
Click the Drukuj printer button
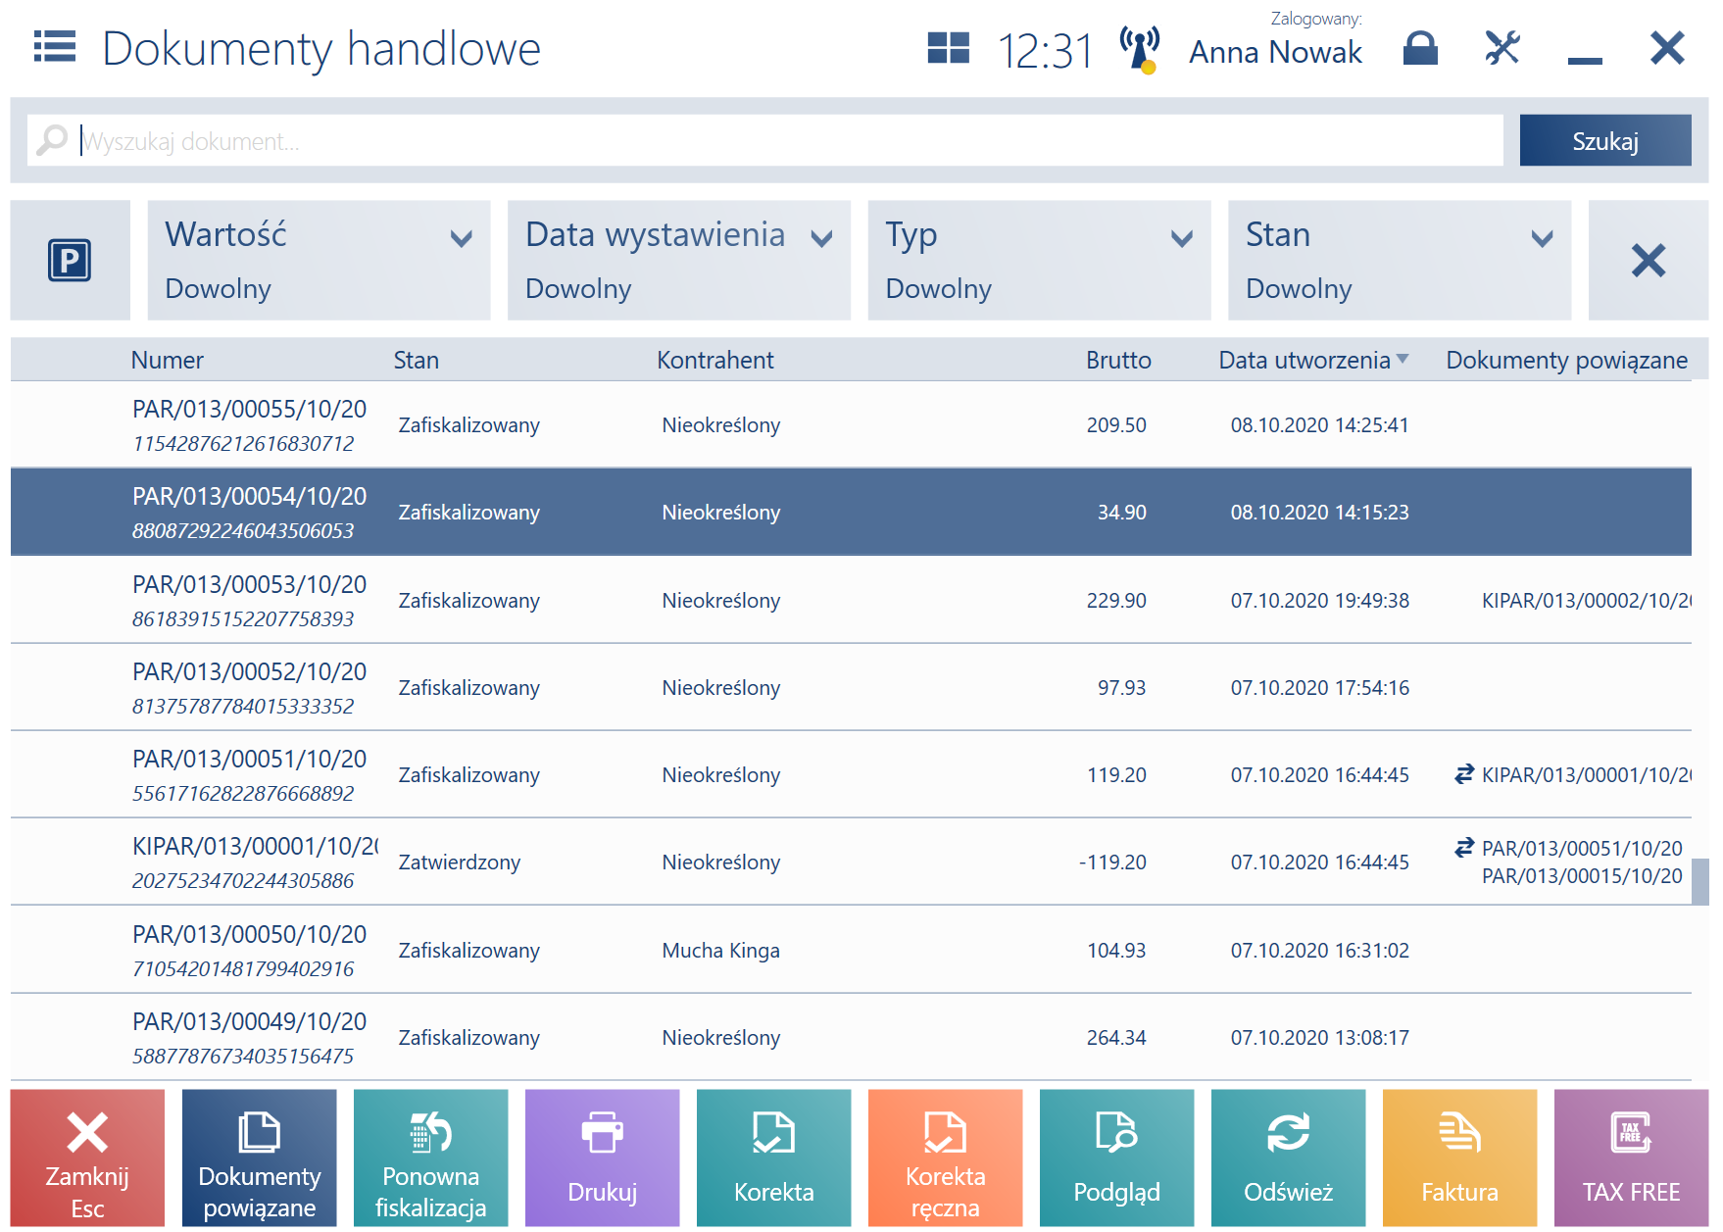click(x=602, y=1158)
